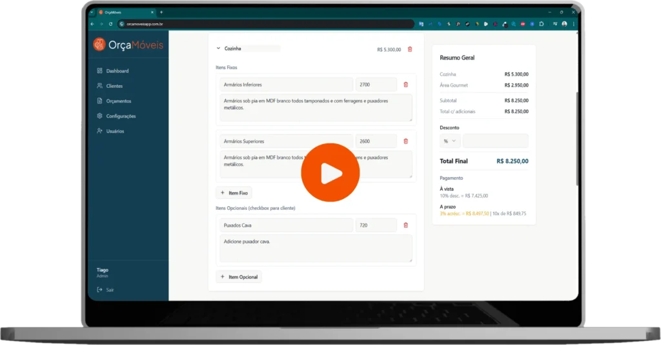Open Dashboard in the sidebar
Viewport: 661px width, 345px height.
[x=117, y=71]
